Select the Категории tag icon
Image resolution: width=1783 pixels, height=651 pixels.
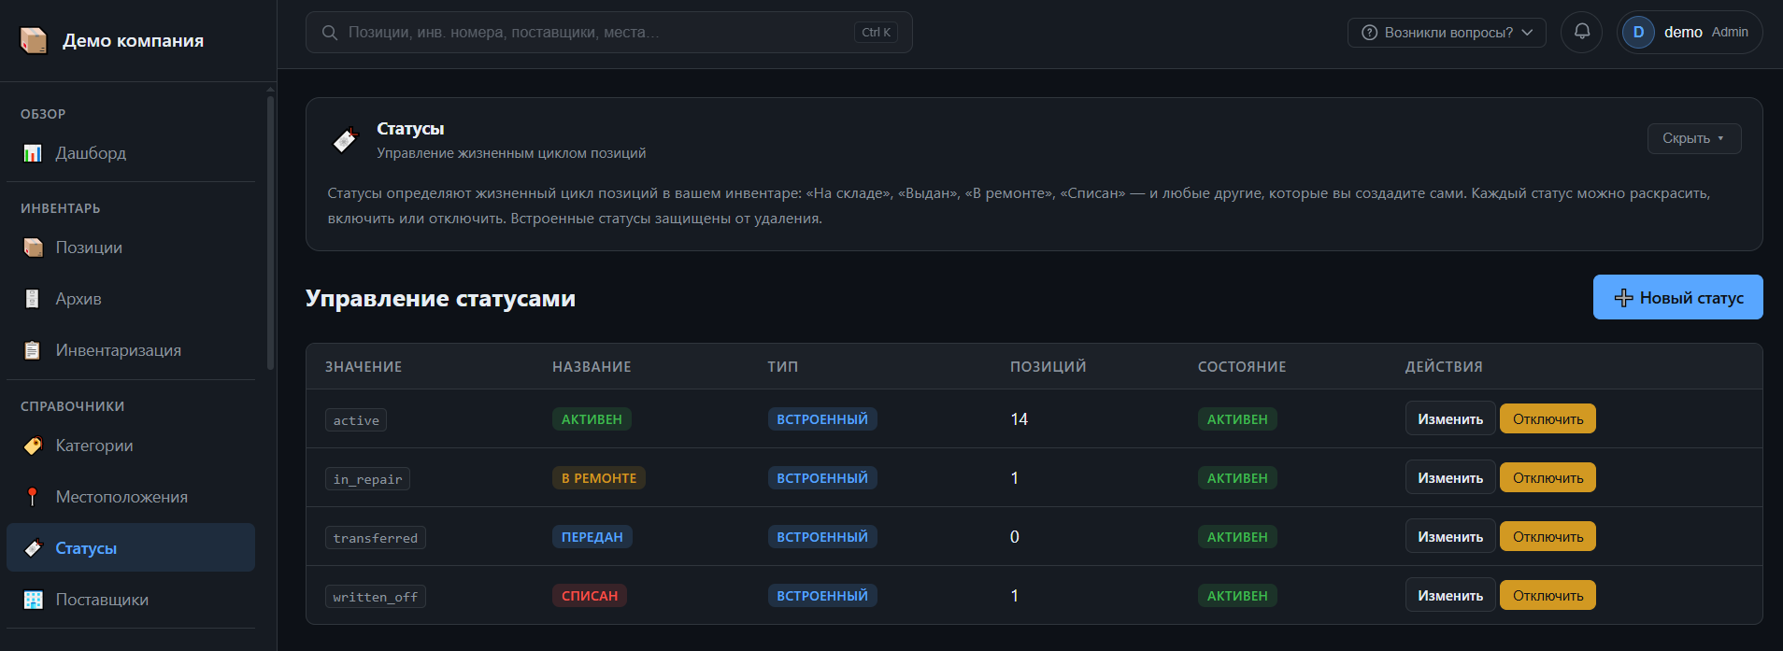[33, 446]
